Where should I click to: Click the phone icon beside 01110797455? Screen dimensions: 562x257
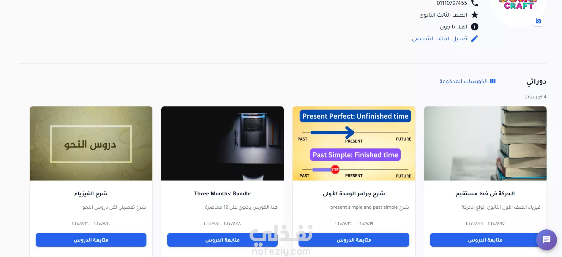coord(475,3)
